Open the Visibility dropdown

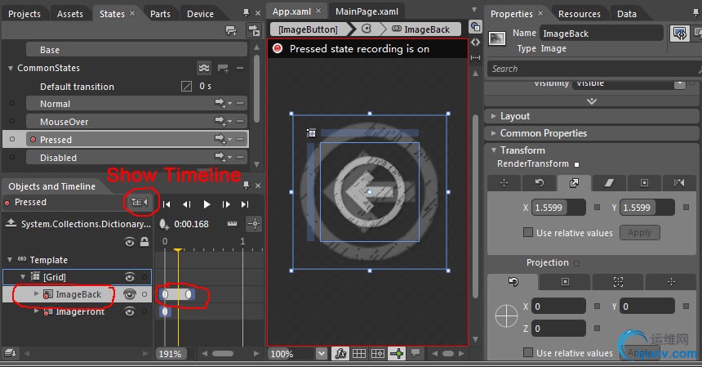(680, 83)
